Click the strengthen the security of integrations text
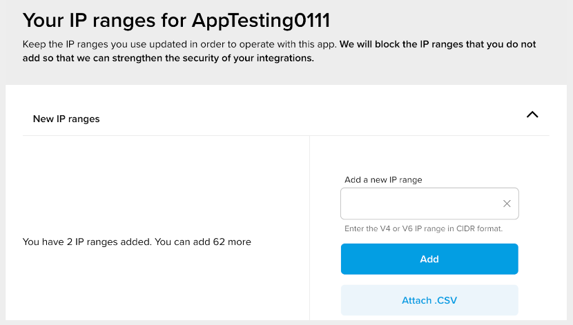This screenshot has width=573, height=325. pos(213,58)
